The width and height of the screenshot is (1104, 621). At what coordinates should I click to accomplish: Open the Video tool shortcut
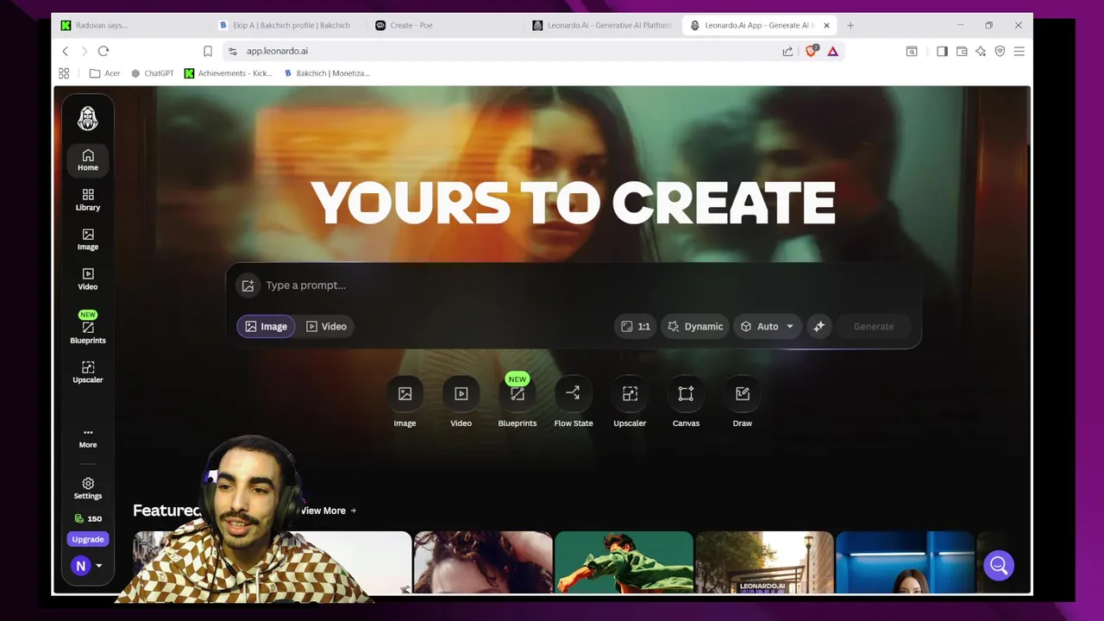point(461,404)
